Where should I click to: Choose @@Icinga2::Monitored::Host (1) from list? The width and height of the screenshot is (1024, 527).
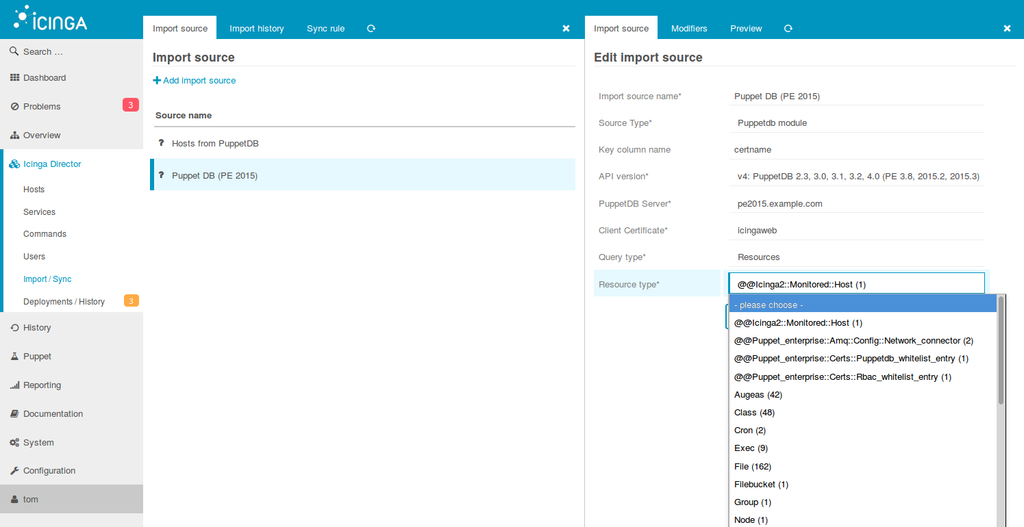click(862, 322)
